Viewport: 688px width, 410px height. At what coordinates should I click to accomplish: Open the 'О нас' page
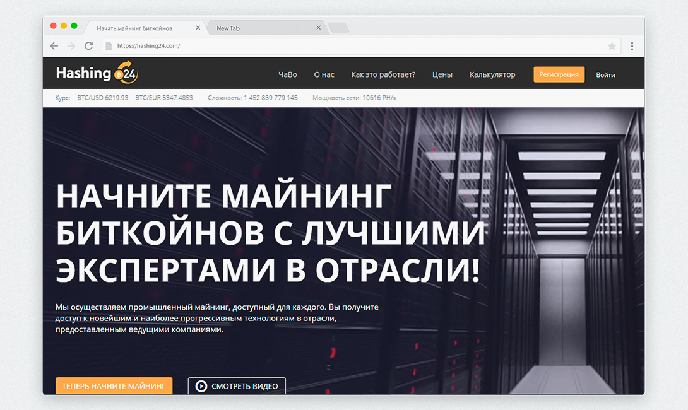(324, 74)
